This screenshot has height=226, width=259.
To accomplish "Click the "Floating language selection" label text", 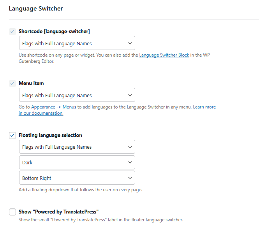I will pos(50,135).
